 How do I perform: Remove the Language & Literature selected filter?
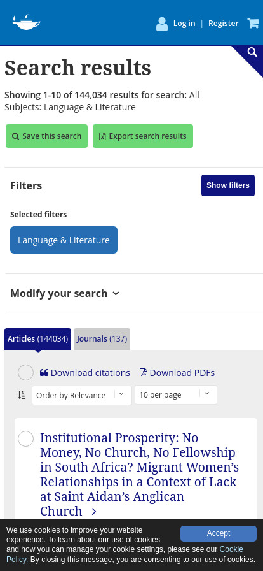coord(64,240)
